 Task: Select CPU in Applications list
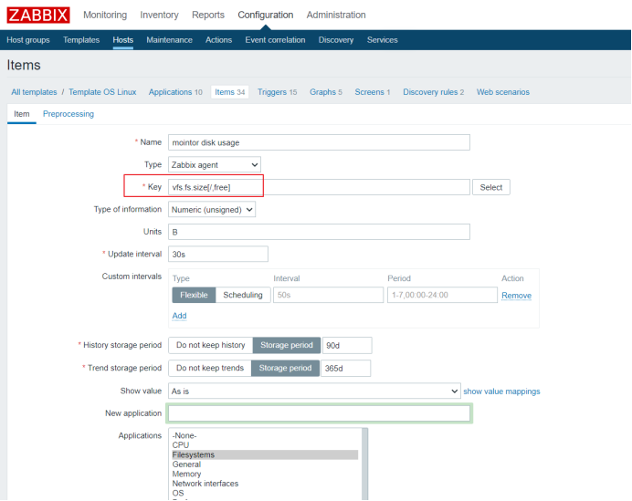[265, 445]
